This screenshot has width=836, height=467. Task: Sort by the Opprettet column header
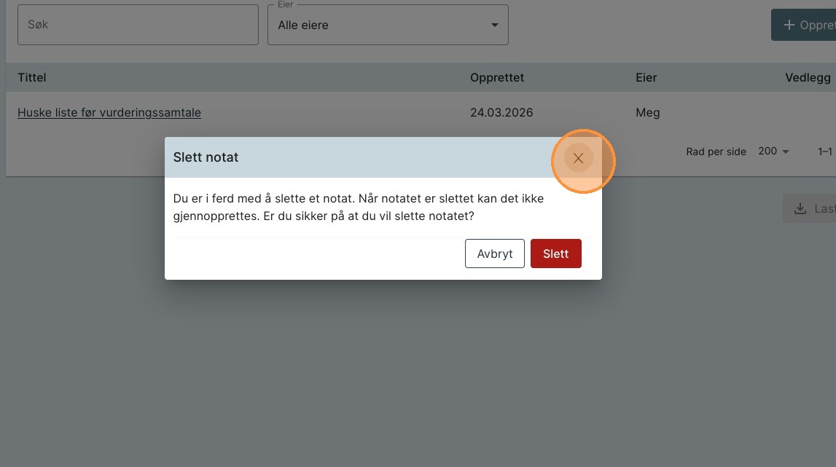click(x=497, y=77)
